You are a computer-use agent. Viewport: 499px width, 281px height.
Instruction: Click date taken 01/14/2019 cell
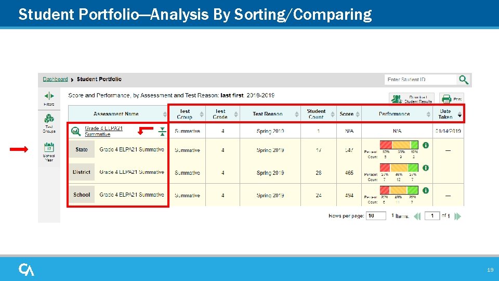pos(448,131)
